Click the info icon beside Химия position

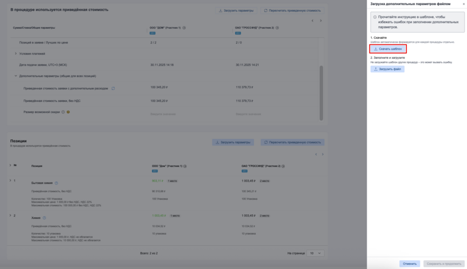click(44, 218)
